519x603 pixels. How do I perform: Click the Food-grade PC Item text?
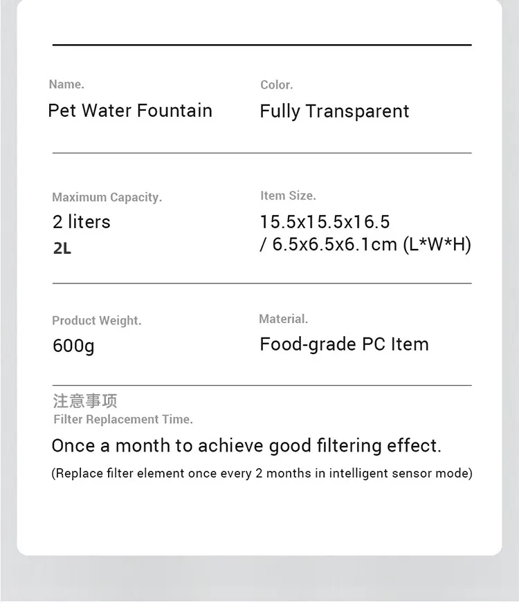click(x=345, y=344)
